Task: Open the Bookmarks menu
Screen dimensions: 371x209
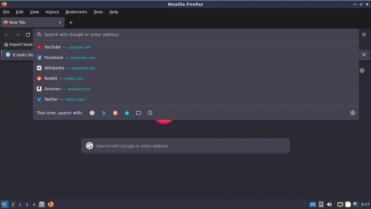Action: pyautogui.click(x=76, y=12)
